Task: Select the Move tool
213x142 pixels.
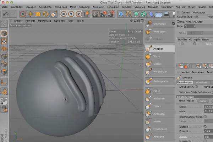Action: [x=31, y=14]
